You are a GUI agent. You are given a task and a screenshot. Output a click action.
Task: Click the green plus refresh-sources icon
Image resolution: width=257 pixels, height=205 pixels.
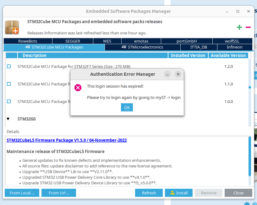(239, 27)
